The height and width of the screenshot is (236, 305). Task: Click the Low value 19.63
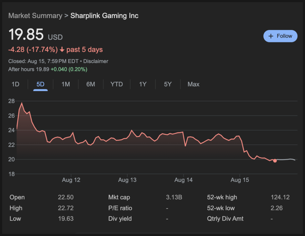pos(66,219)
